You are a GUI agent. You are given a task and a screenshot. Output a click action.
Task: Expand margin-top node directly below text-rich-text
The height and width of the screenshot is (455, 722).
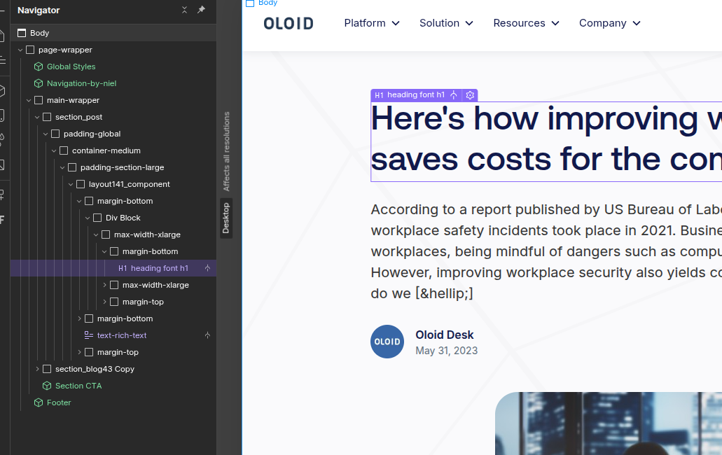[79, 352]
